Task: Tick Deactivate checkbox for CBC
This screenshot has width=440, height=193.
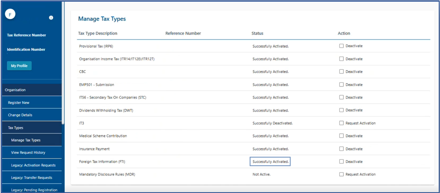Action: pos(341,71)
